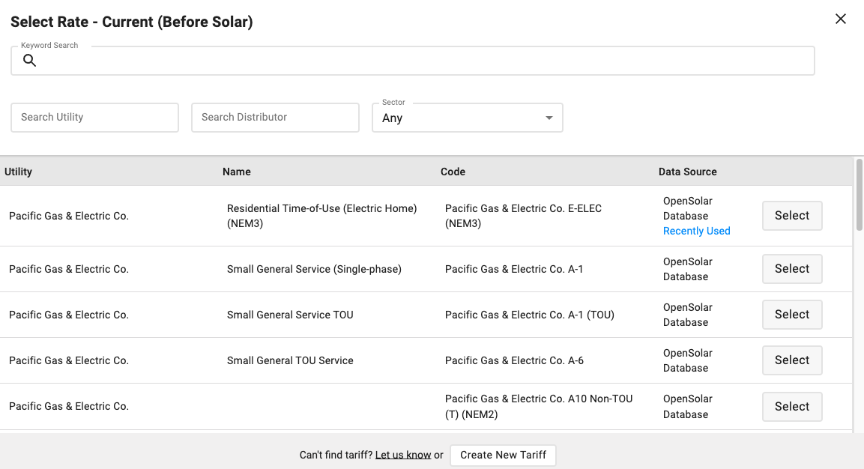Click the Search Distributor field
The height and width of the screenshot is (469, 864).
(275, 118)
